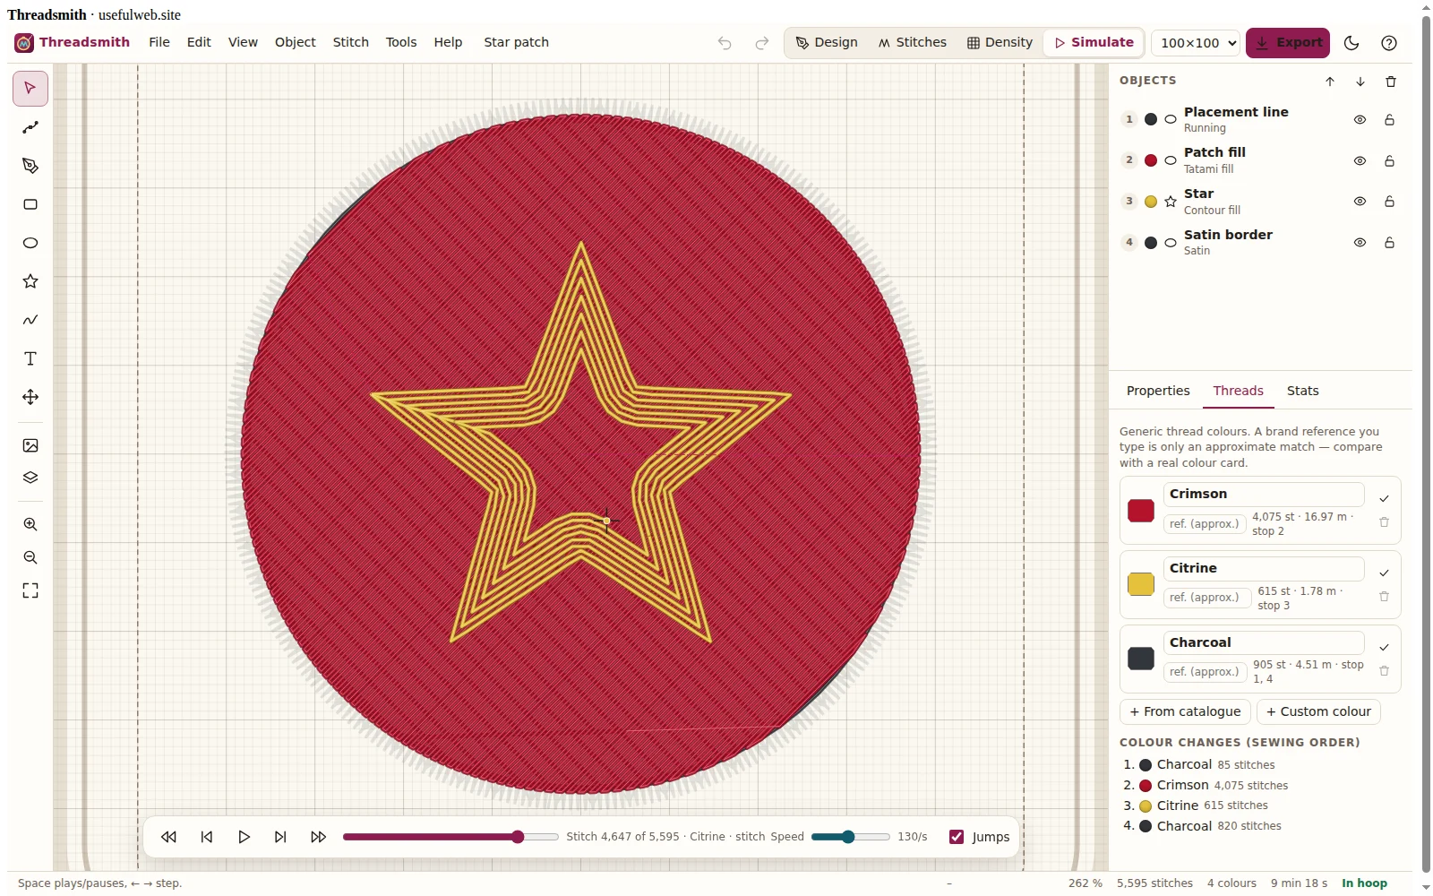Switch to the Properties tab
The image size is (1433, 896).
pos(1158,391)
